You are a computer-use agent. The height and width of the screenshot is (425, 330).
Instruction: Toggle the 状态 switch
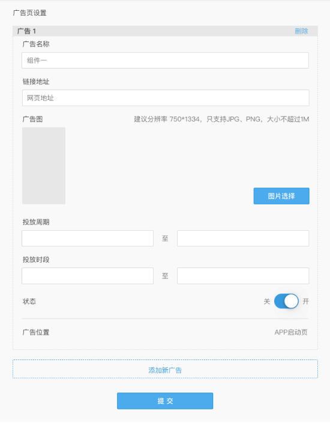coord(286,301)
